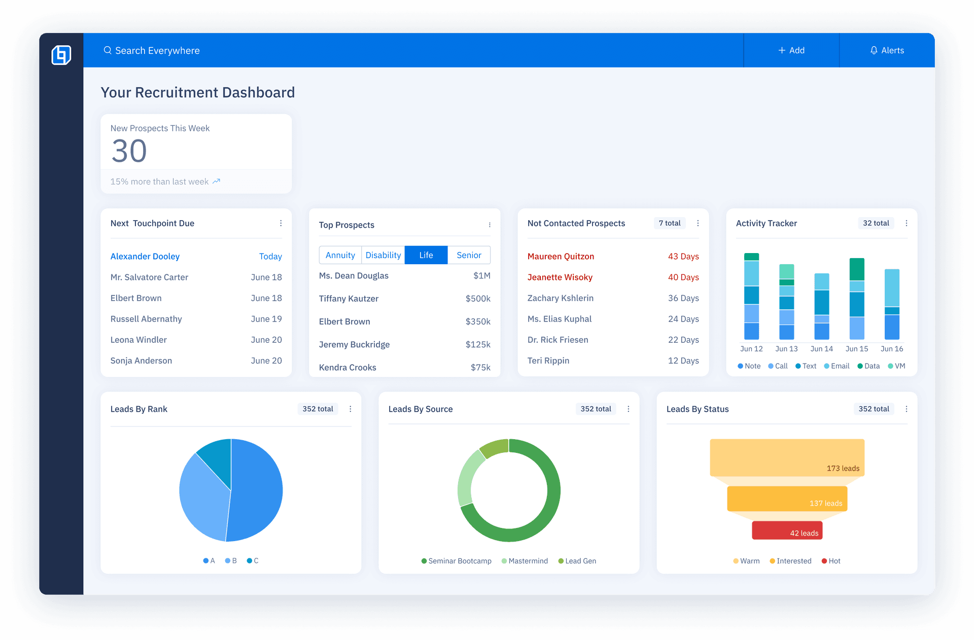Switch to the Senior tab in Top Prospects

coord(468,255)
